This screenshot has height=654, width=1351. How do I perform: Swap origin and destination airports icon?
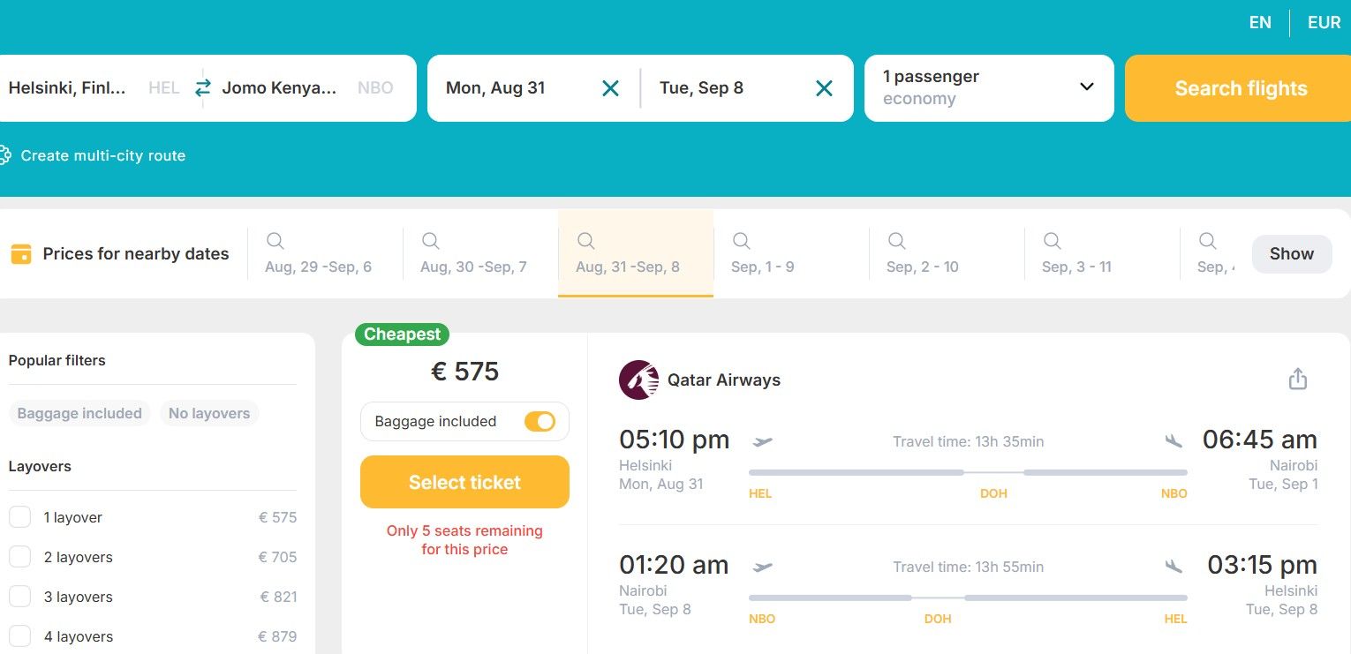[x=203, y=88]
